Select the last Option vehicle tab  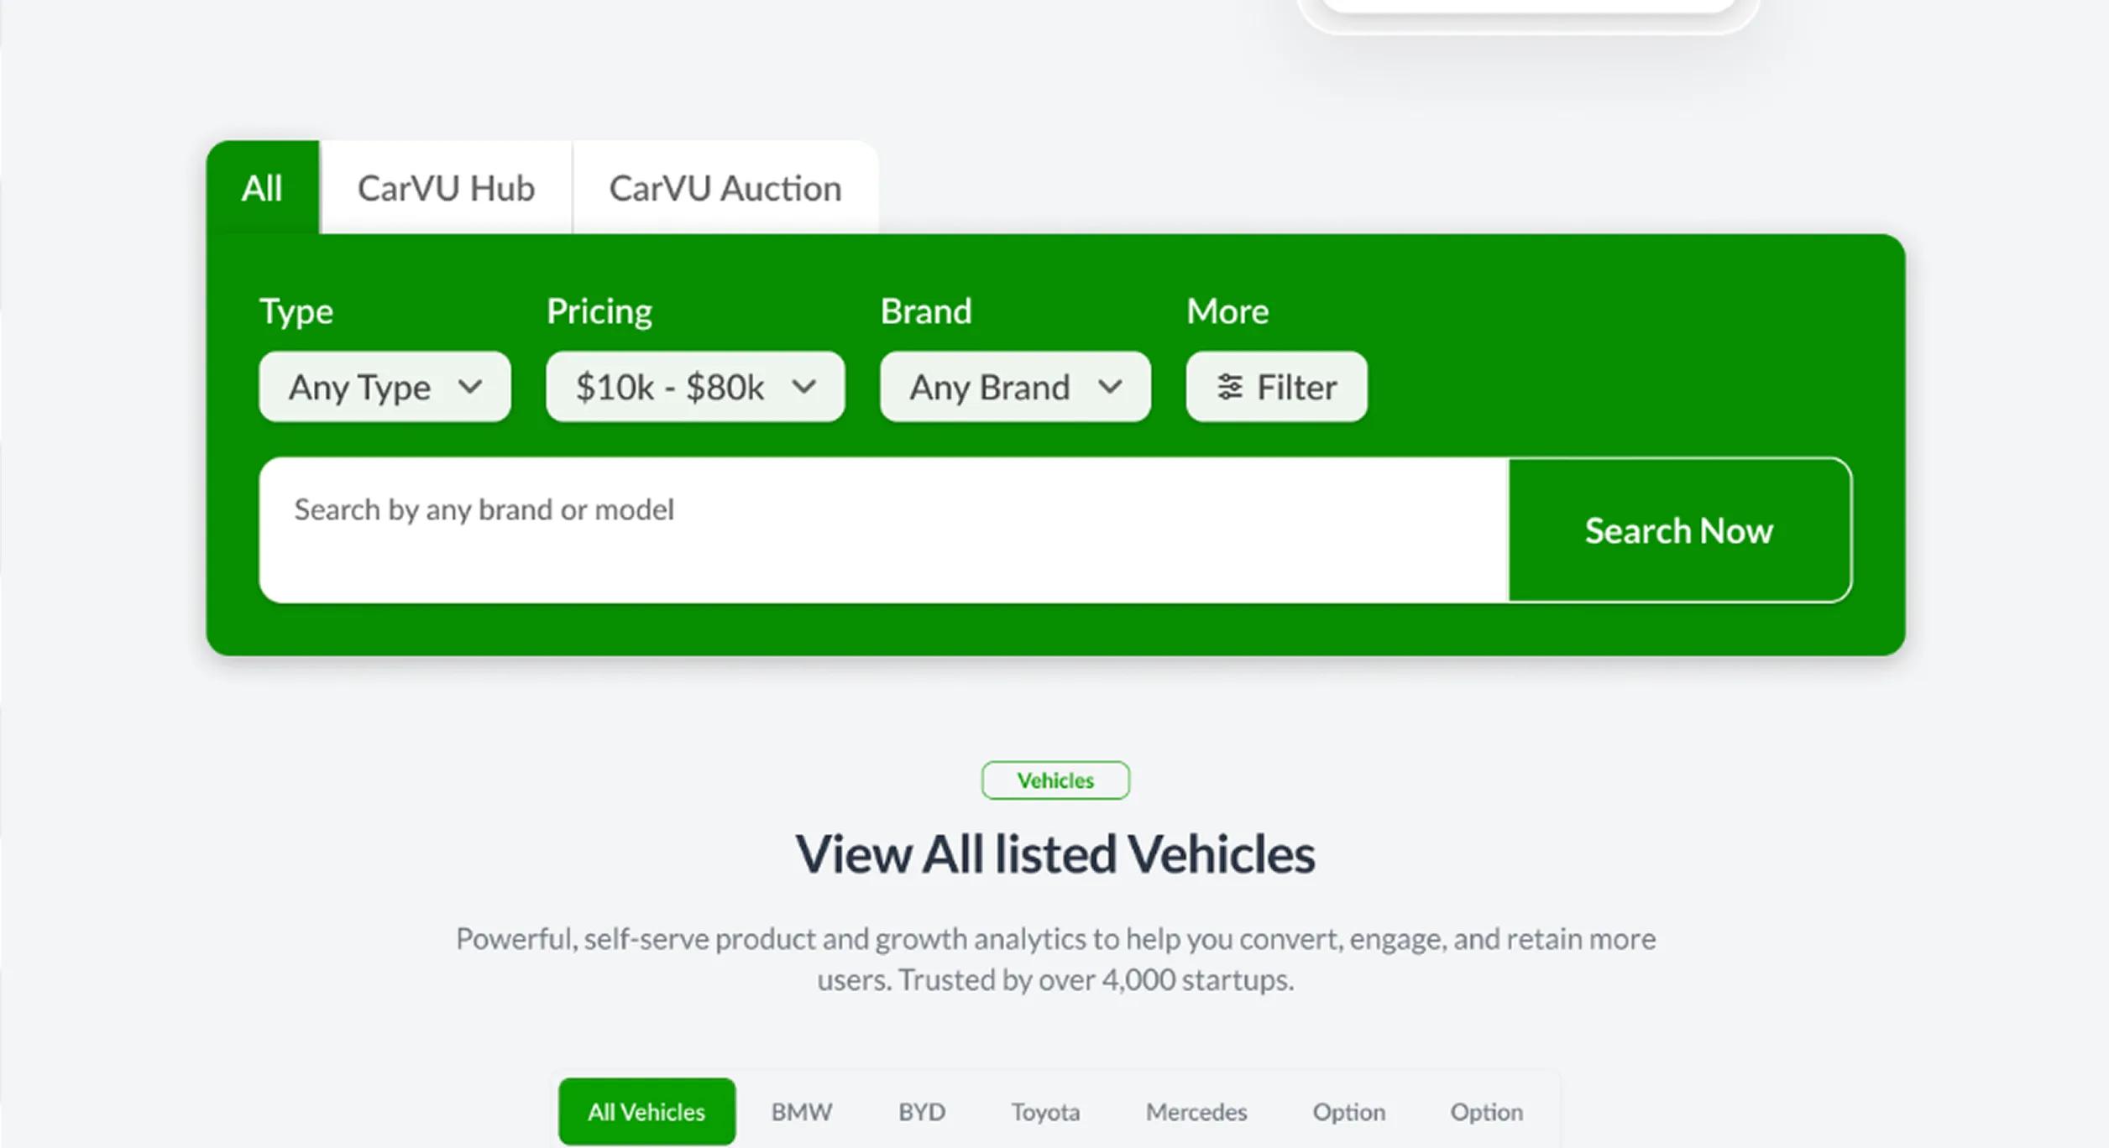(1487, 1112)
